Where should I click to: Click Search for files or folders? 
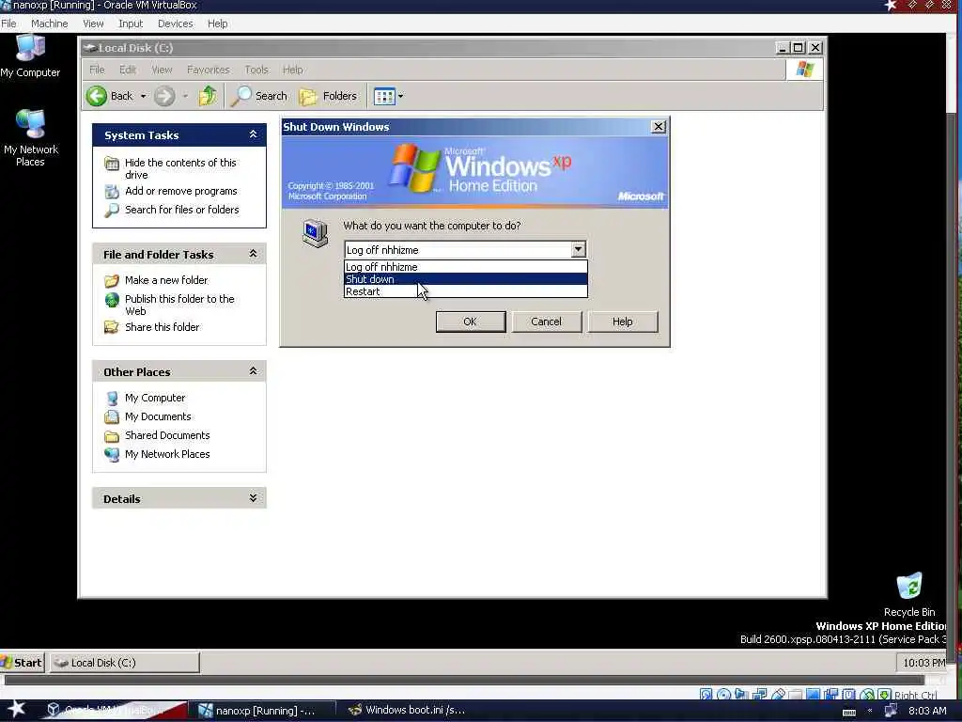tap(182, 210)
